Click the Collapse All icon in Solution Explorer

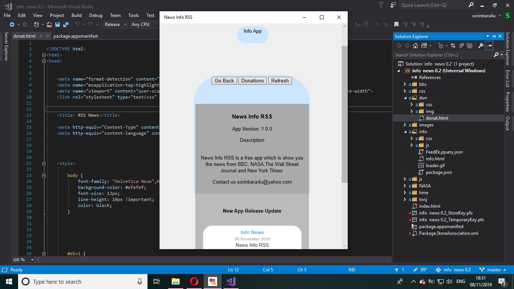click(x=461, y=46)
